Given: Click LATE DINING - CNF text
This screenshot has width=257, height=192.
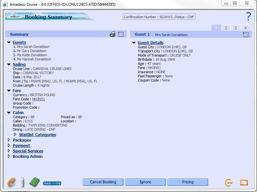Looking at the screenshot, I should [x=40, y=130].
